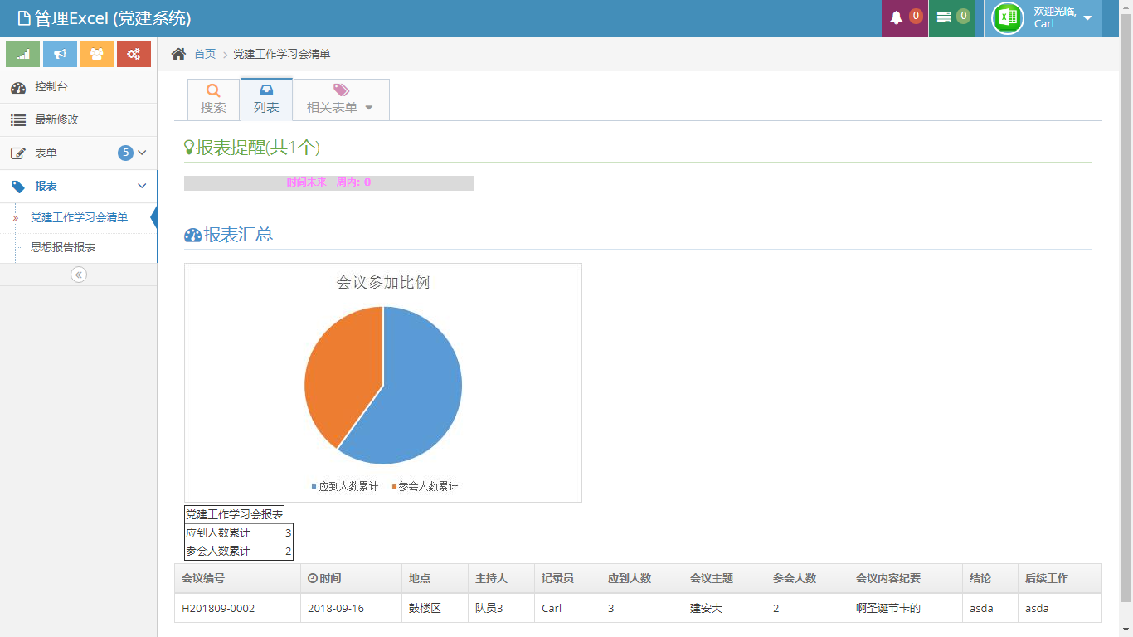Toggle 应到人数累计 legend entry in chart
1133x637 pixels.
344,487
